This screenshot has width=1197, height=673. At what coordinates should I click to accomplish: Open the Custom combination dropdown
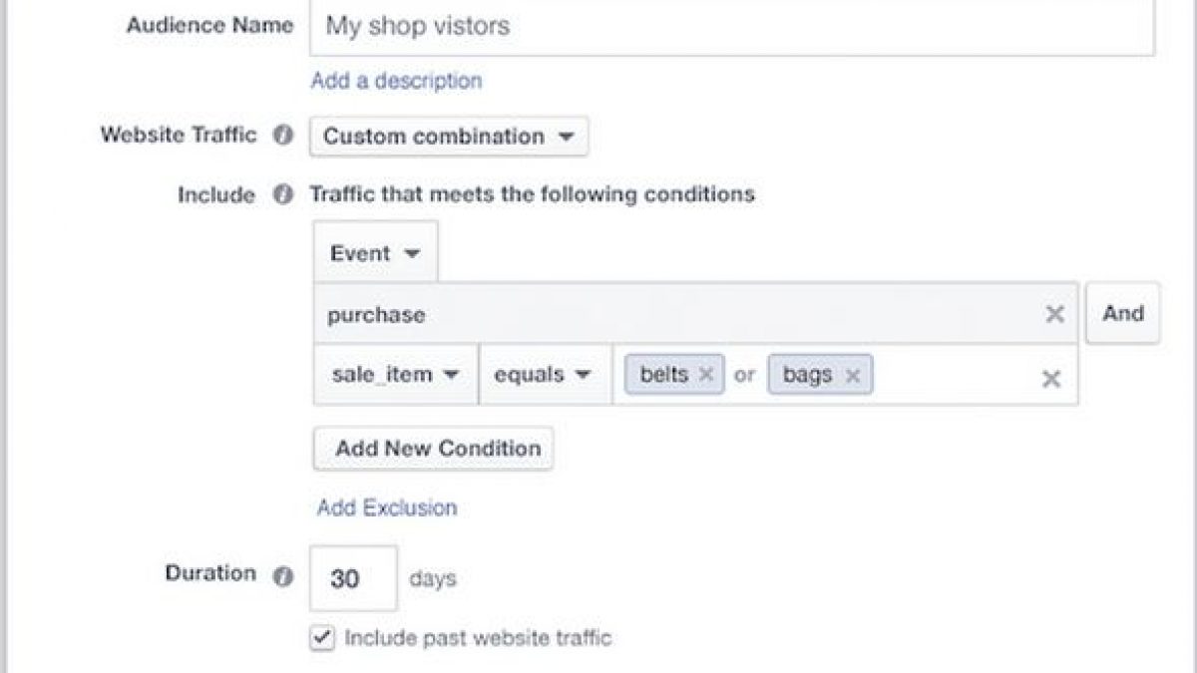click(449, 137)
